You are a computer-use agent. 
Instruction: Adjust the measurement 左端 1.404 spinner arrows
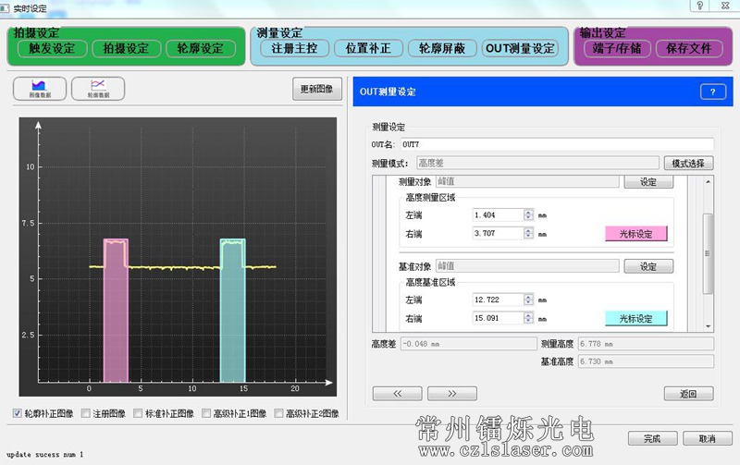[528, 214]
